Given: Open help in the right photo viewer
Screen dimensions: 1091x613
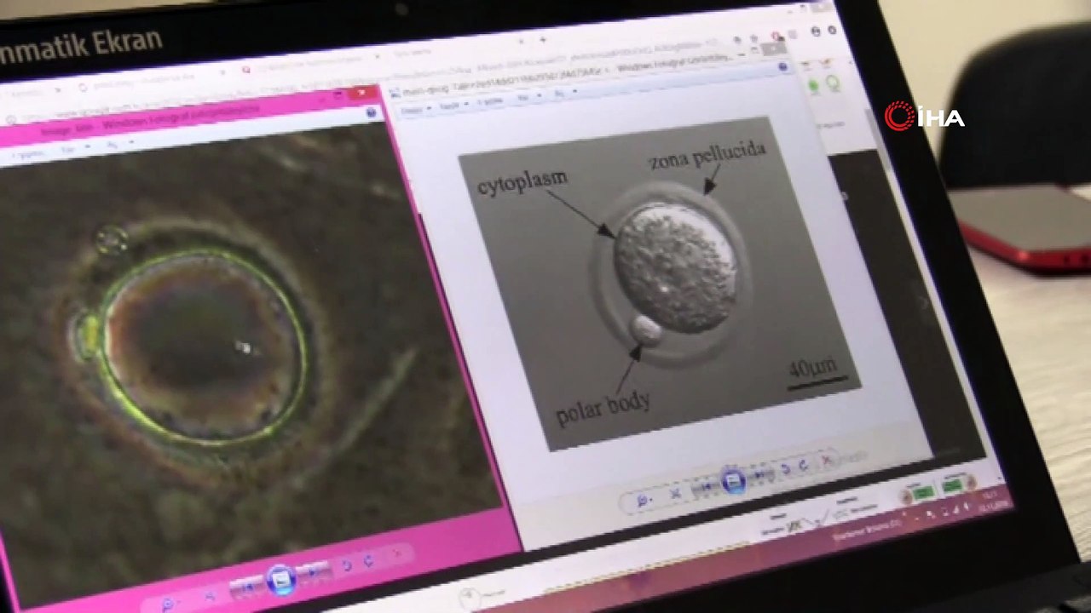Looking at the screenshot, I should coord(783,67).
